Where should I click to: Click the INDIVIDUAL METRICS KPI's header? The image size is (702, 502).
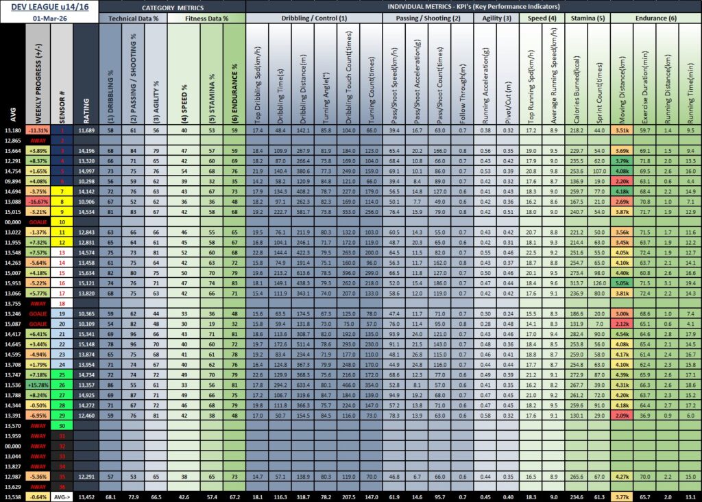473,7
